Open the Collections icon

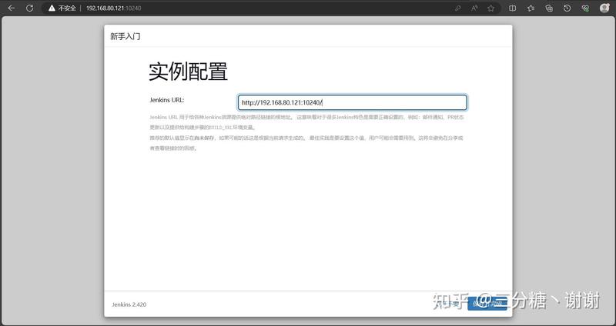[549, 8]
